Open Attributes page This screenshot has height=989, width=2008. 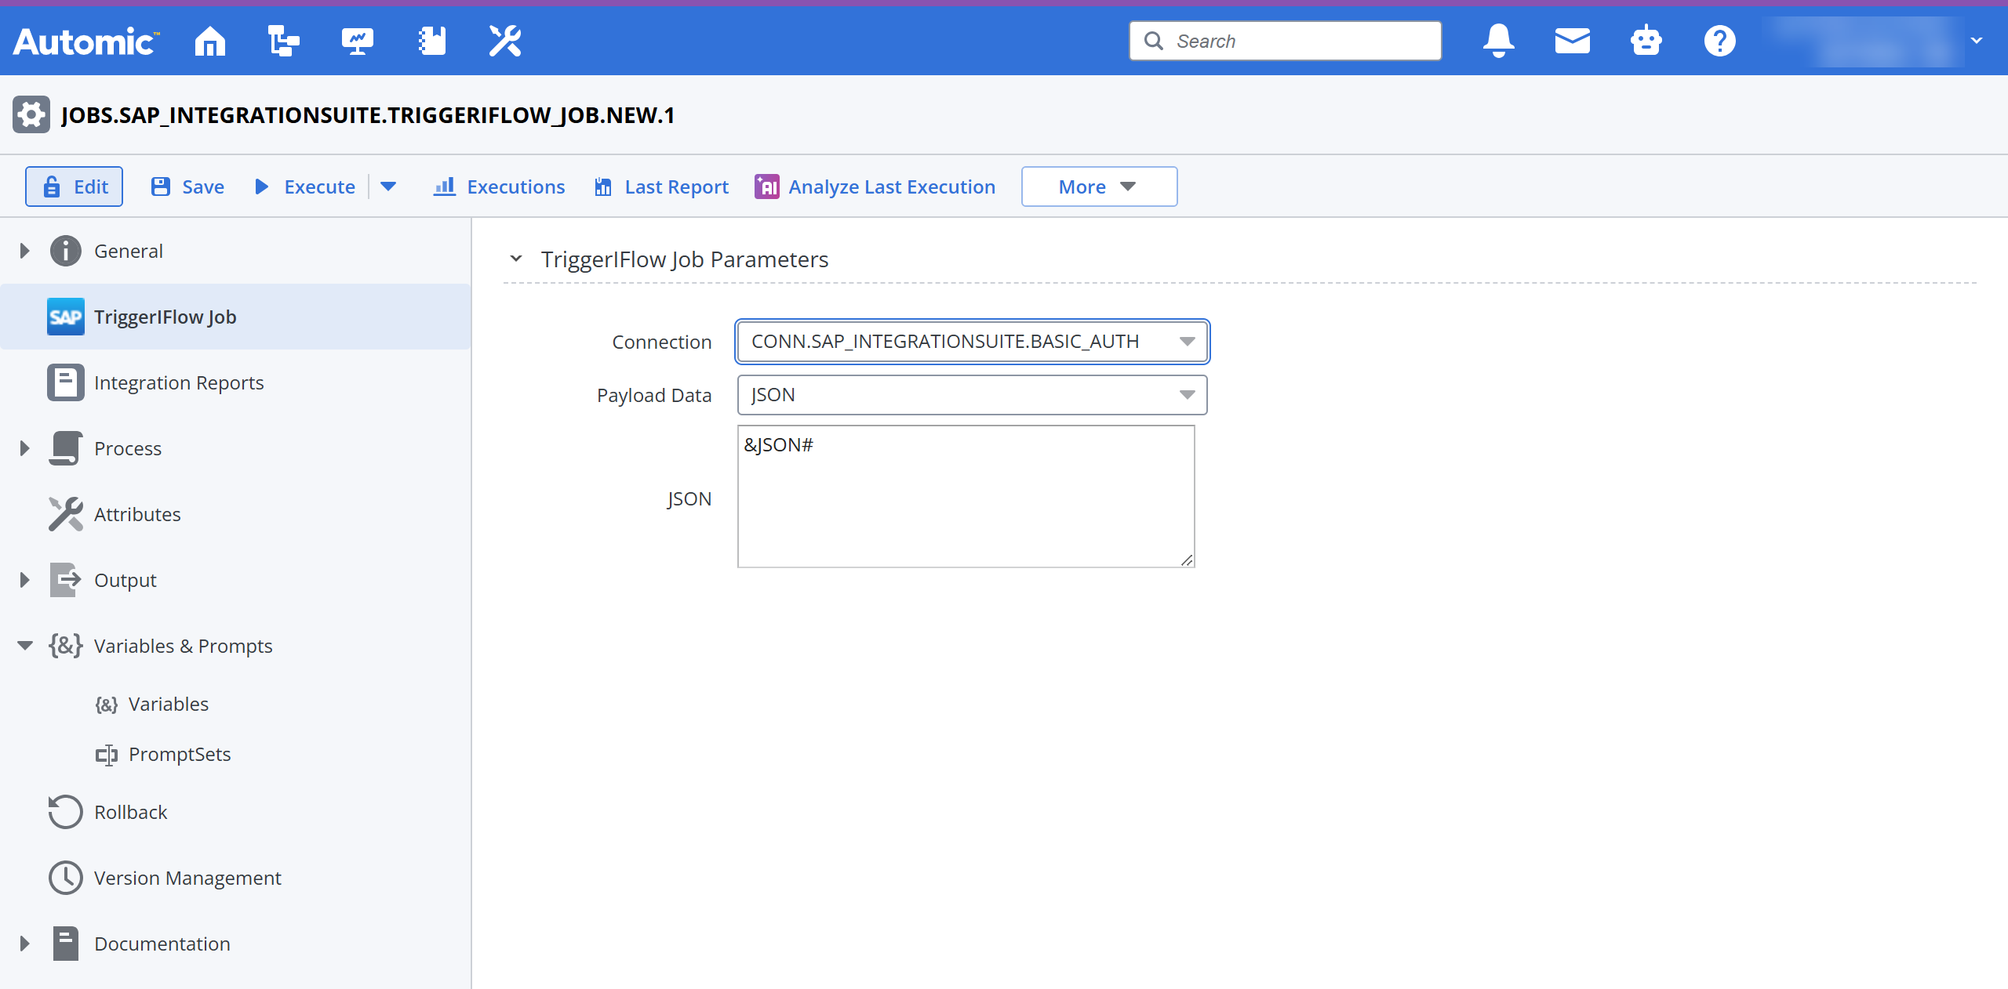click(137, 514)
